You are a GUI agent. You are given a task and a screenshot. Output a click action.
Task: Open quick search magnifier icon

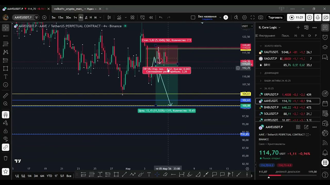236,17
